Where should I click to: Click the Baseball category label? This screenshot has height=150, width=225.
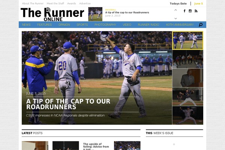point(111,10)
